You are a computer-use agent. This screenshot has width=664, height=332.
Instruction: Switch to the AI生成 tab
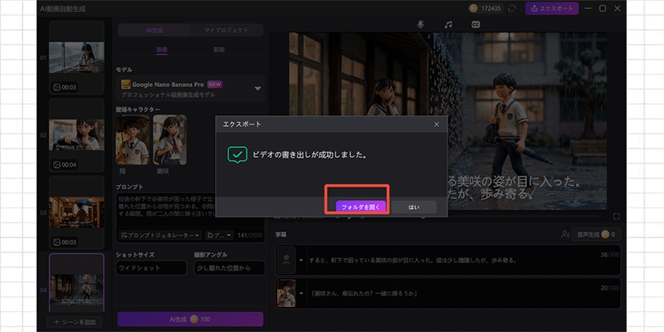(154, 30)
